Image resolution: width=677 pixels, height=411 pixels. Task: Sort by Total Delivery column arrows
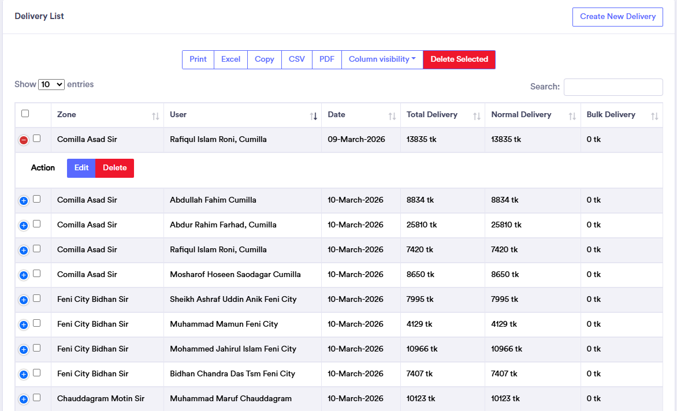(477, 116)
